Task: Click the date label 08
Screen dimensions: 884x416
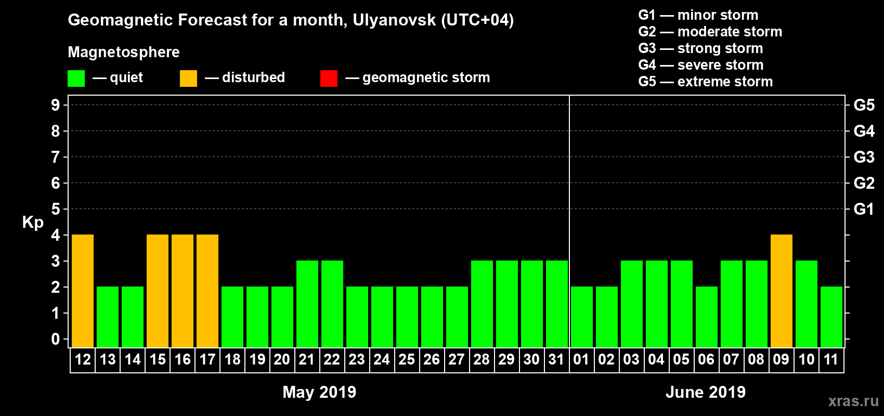Action: coord(756,359)
